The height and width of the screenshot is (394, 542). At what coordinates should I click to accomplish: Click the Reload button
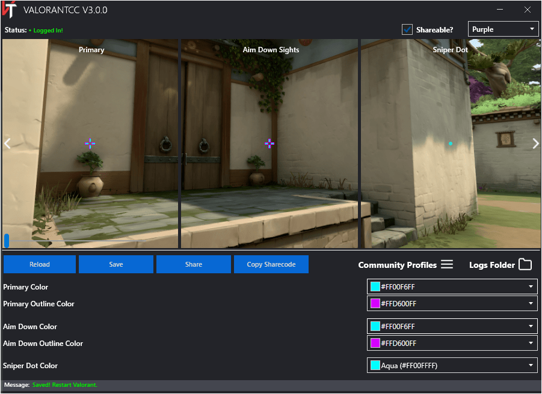tap(40, 264)
